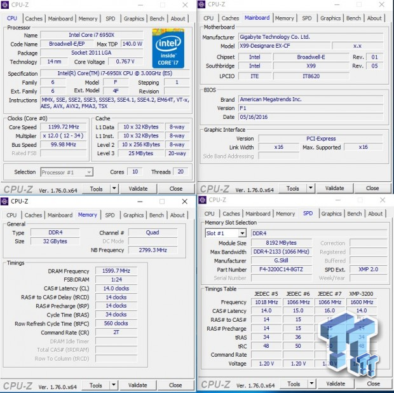Viewport: 394px width, 393px height.
Task: Open Memory tab in CPU window
Action: (88, 18)
